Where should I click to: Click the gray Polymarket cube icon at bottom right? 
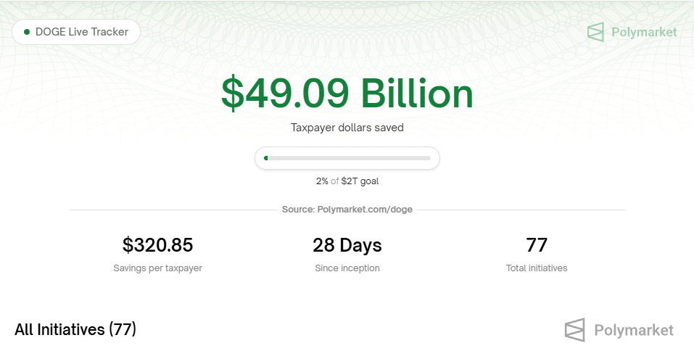coord(574,330)
